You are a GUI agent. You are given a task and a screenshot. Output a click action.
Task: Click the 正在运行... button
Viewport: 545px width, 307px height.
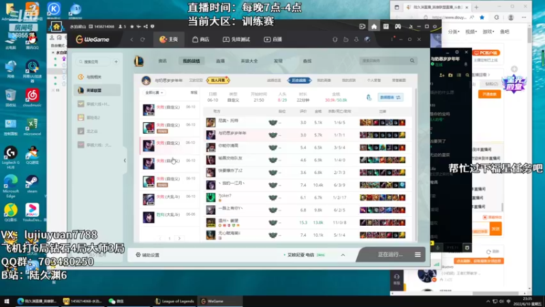point(390,254)
